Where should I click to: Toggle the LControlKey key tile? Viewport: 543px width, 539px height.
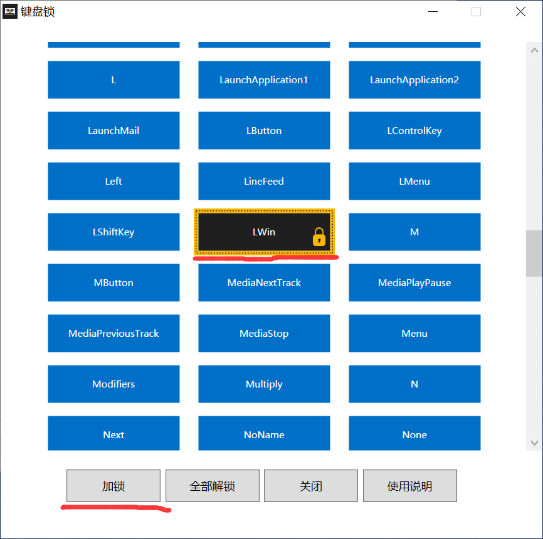414,131
